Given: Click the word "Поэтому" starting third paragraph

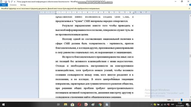Looking at the screenshot, I should pyautogui.click(x=67, y=39).
